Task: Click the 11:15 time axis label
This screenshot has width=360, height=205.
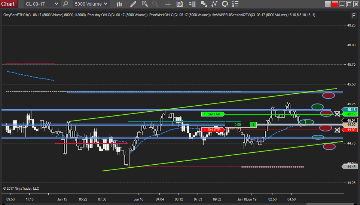Action: click(30, 199)
